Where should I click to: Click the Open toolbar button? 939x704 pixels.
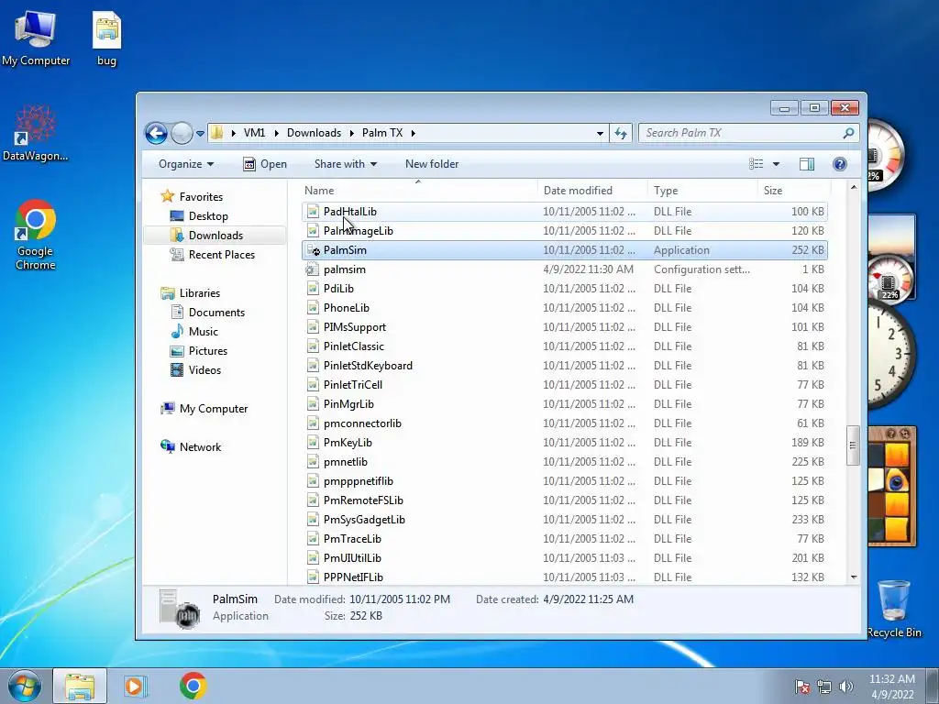[x=265, y=164]
